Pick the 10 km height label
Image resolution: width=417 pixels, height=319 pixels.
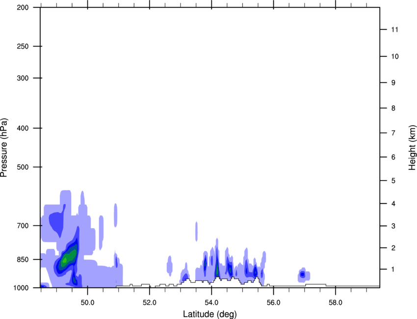[395, 56]
